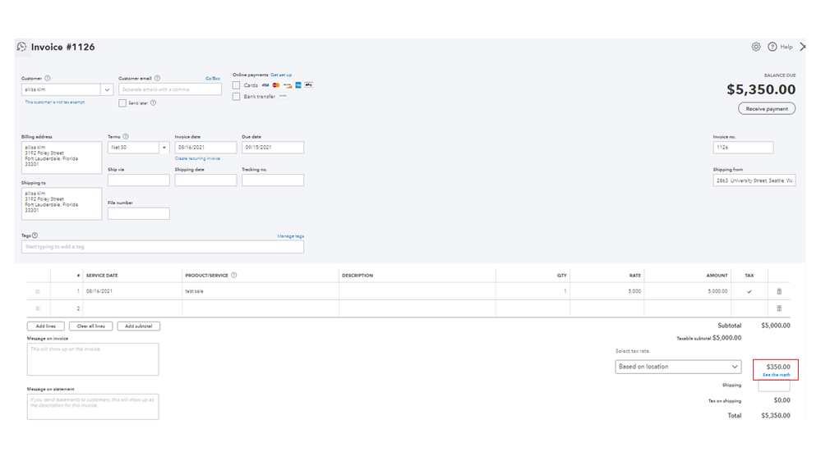
Task: Click the line 1 amount 5,000.00
Action: click(x=717, y=292)
